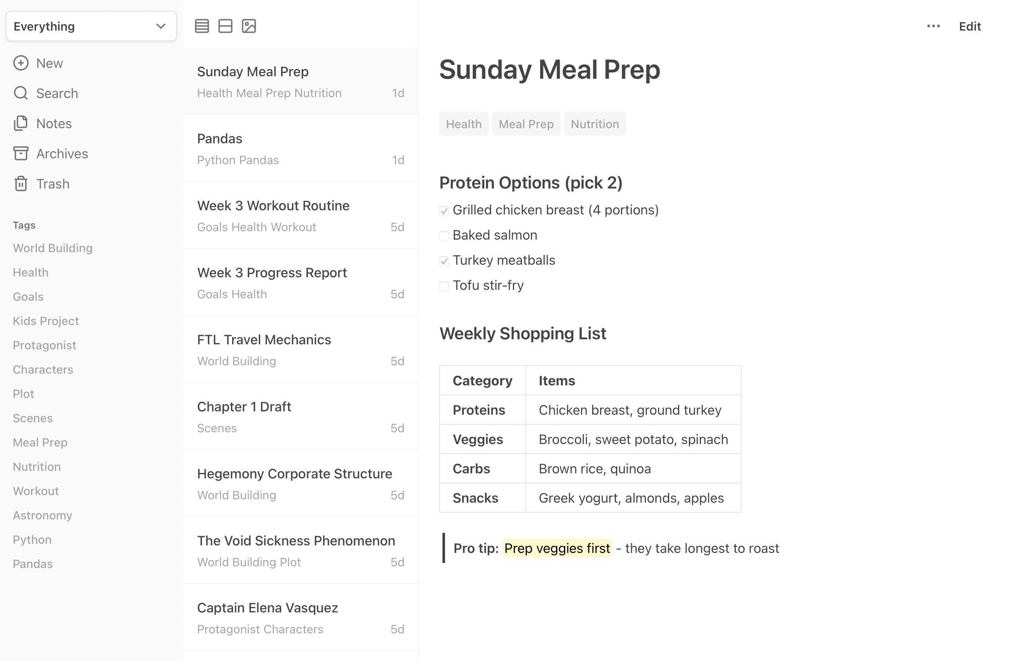This screenshot has width=1009, height=661.
Task: Click the Meal Prep tag chip in note
Action: (526, 124)
